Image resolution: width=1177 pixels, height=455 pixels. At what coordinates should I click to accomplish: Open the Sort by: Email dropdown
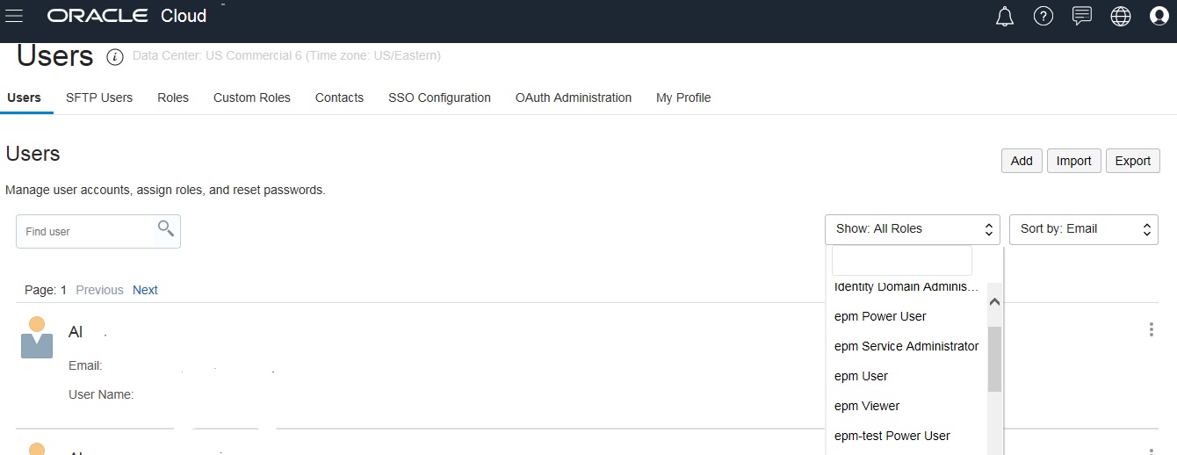(1084, 229)
